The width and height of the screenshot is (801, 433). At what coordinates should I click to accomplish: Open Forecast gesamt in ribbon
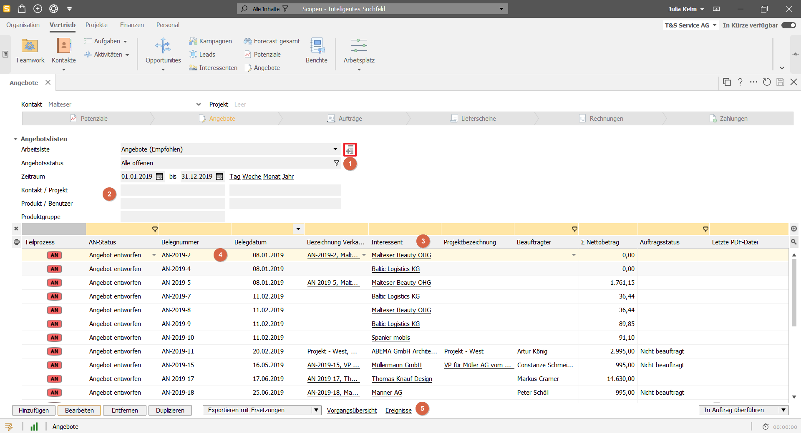pyautogui.click(x=272, y=41)
